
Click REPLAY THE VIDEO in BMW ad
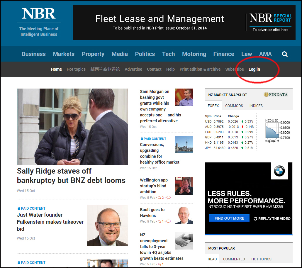(272, 219)
